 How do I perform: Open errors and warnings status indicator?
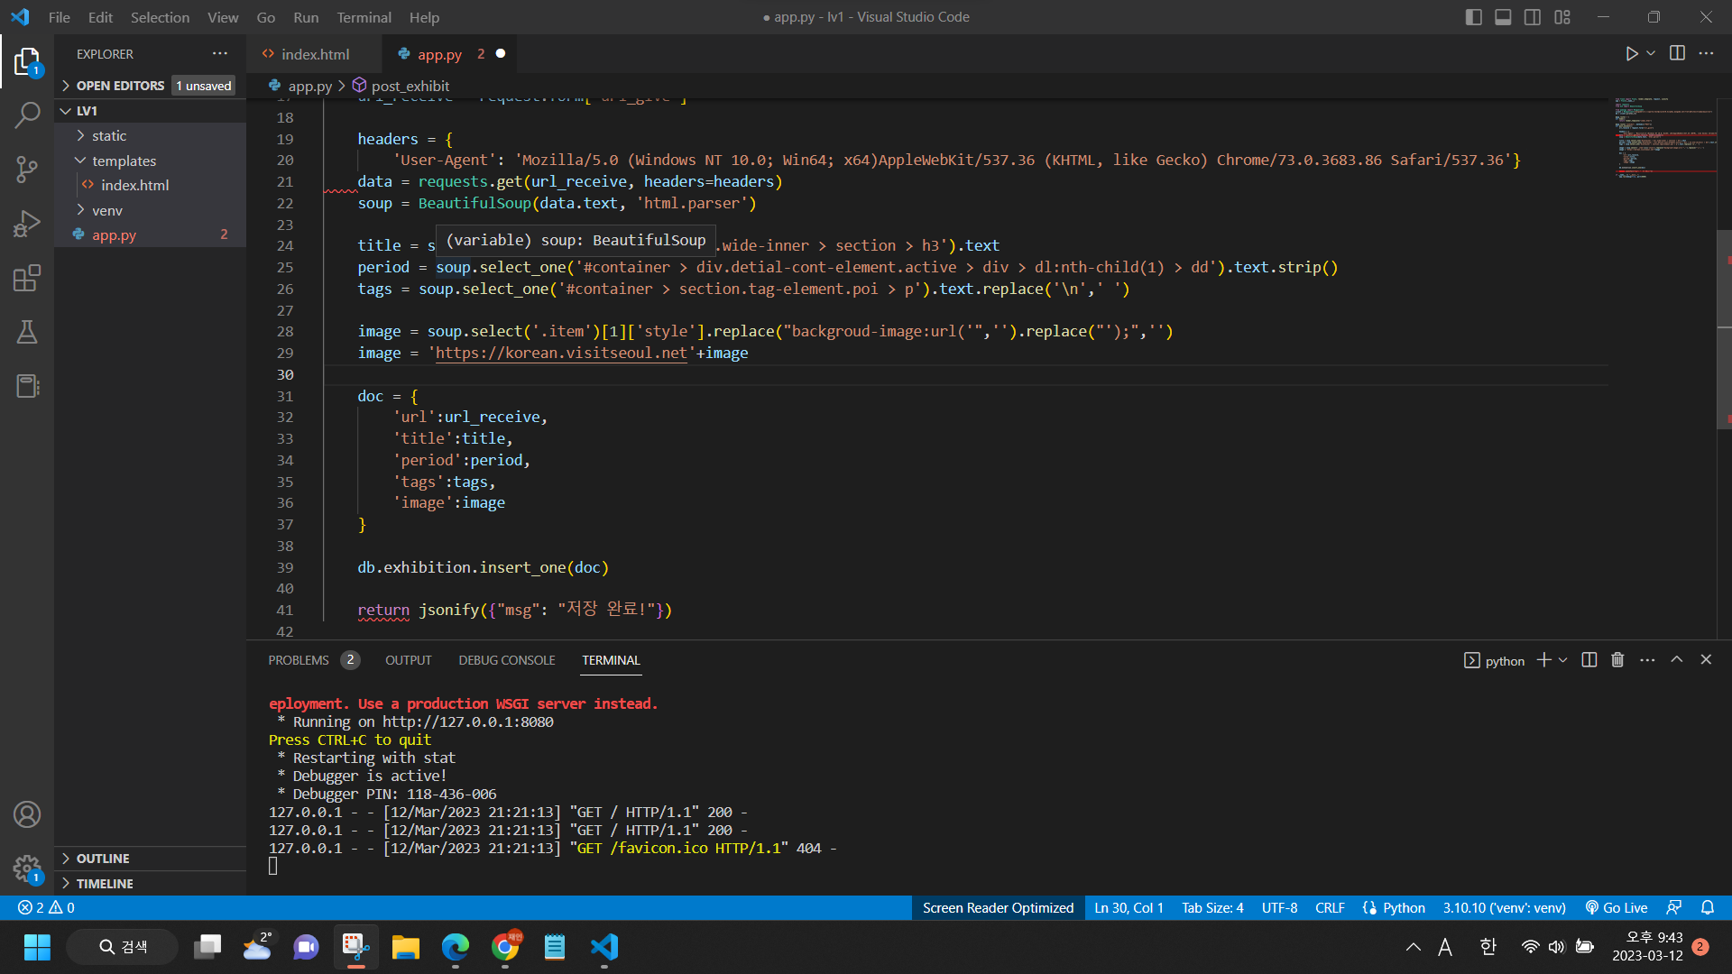(x=47, y=907)
